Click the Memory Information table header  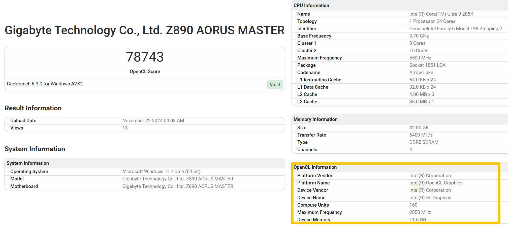coord(315,119)
